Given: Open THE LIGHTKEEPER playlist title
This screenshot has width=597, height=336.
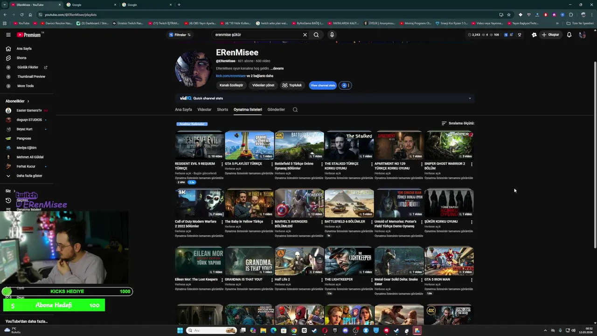Looking at the screenshot, I should click(339, 280).
